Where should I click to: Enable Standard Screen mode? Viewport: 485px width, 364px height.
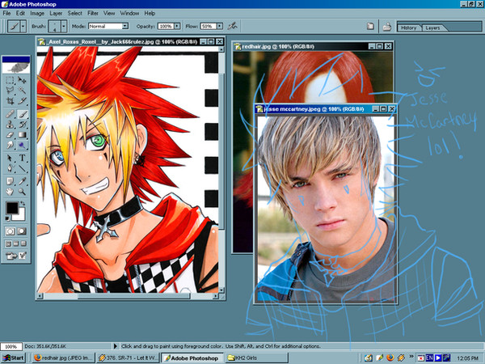pyautogui.click(x=9, y=243)
